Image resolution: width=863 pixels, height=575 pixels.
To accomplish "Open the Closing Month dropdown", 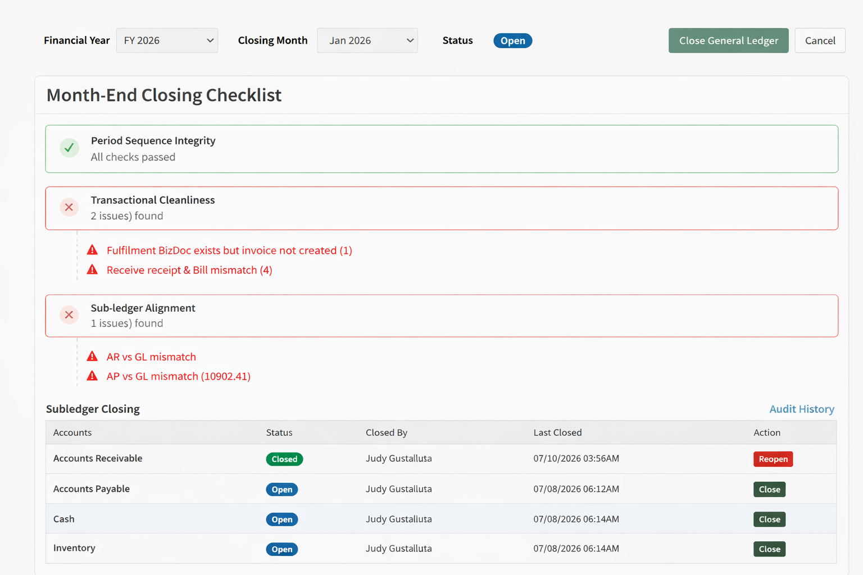I will pos(367,40).
